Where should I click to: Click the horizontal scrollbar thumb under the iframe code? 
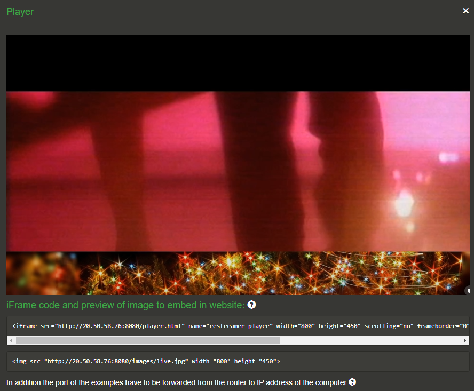click(147, 340)
